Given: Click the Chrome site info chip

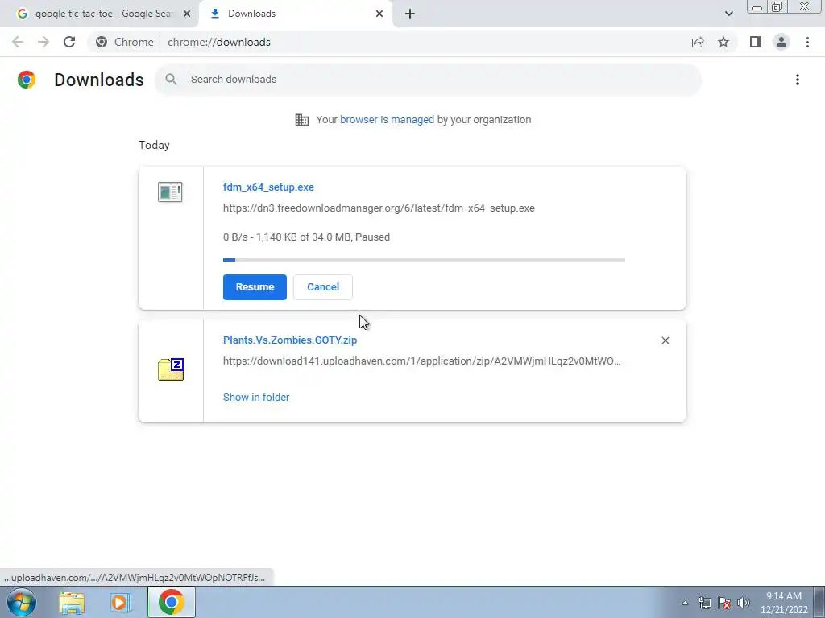Looking at the screenshot, I should (125, 42).
